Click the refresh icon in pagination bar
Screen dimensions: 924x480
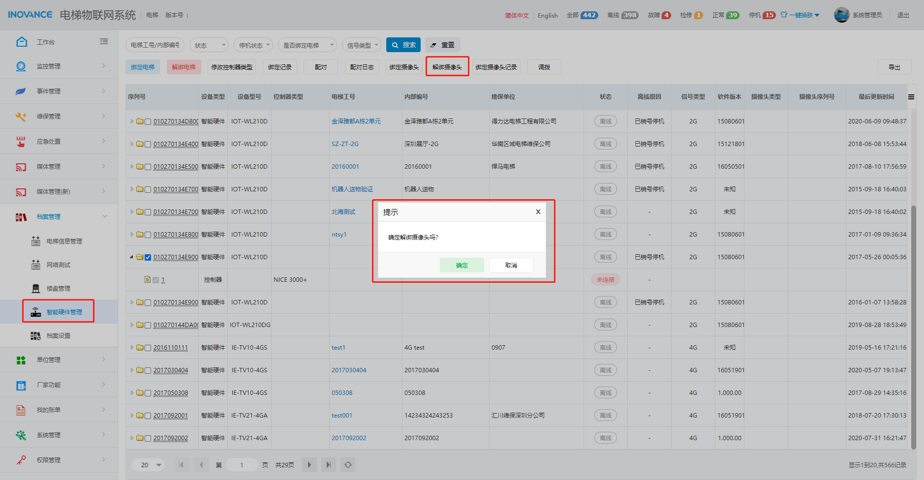(x=348, y=465)
